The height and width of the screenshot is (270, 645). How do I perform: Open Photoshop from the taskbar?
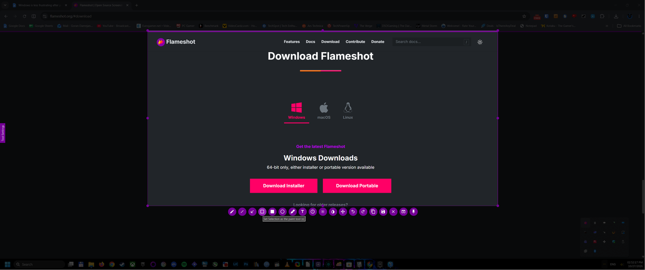(x=246, y=264)
